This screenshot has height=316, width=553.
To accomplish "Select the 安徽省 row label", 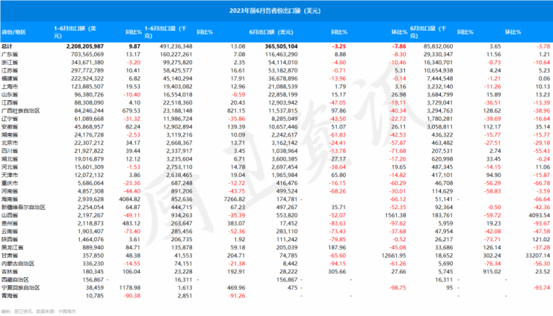I will point(10,126).
